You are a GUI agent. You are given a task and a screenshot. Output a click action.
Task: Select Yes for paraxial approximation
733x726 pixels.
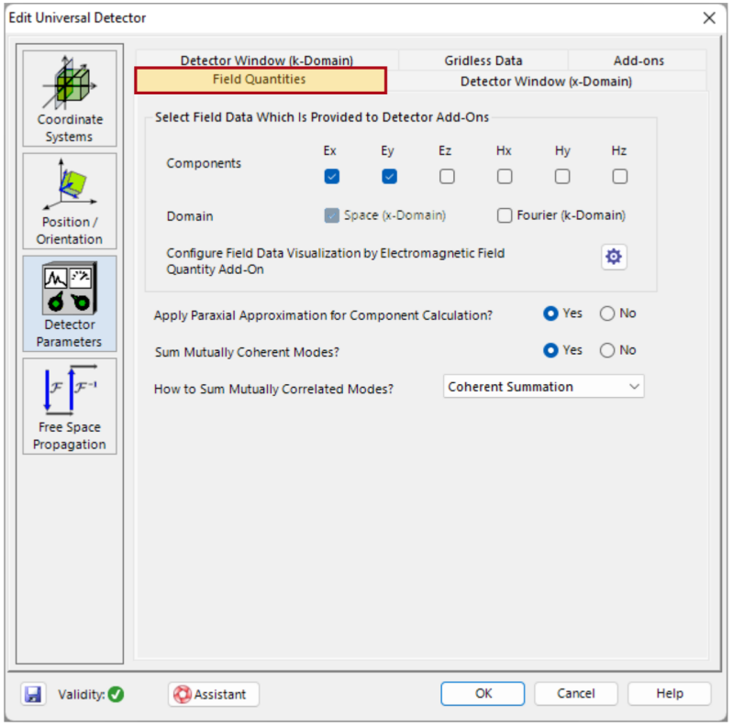click(x=550, y=313)
